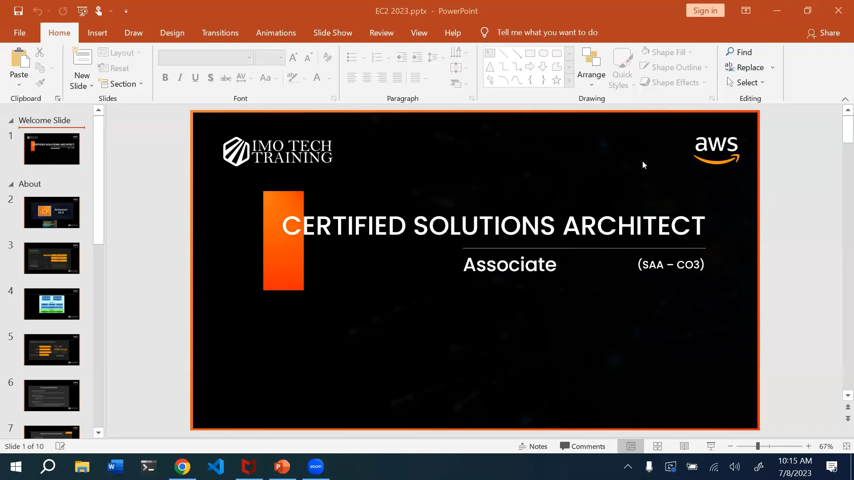Click the Format Painter brush icon

[x=40, y=83]
